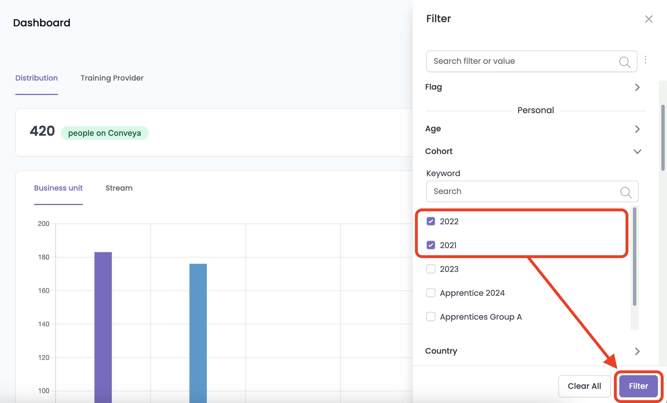Collapse the Cohort filter section

[x=533, y=151]
